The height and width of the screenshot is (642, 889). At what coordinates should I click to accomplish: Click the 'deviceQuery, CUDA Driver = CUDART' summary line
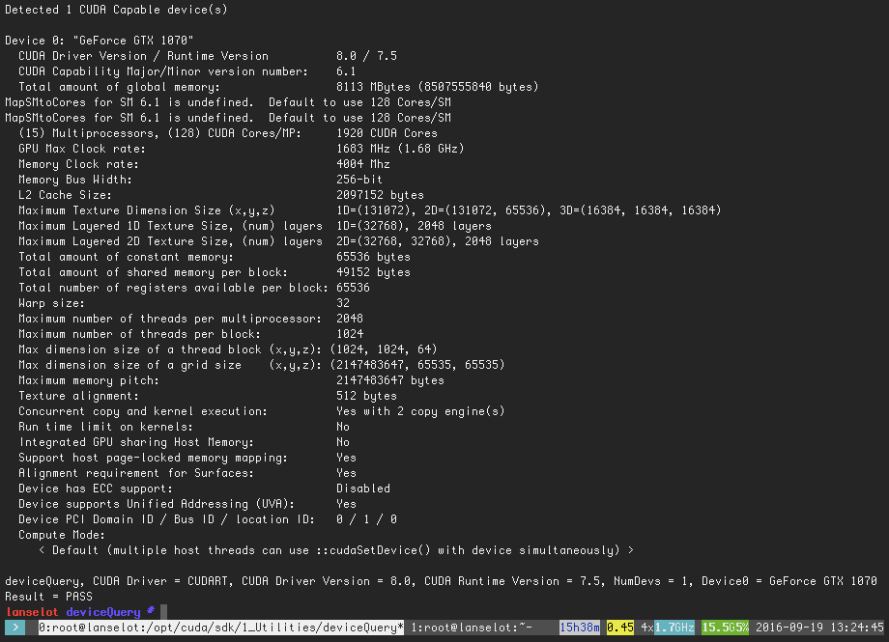pyautogui.click(x=441, y=581)
